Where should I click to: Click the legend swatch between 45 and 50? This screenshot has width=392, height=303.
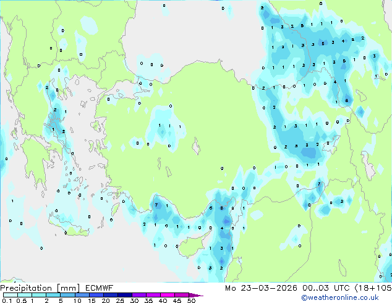[182, 295]
